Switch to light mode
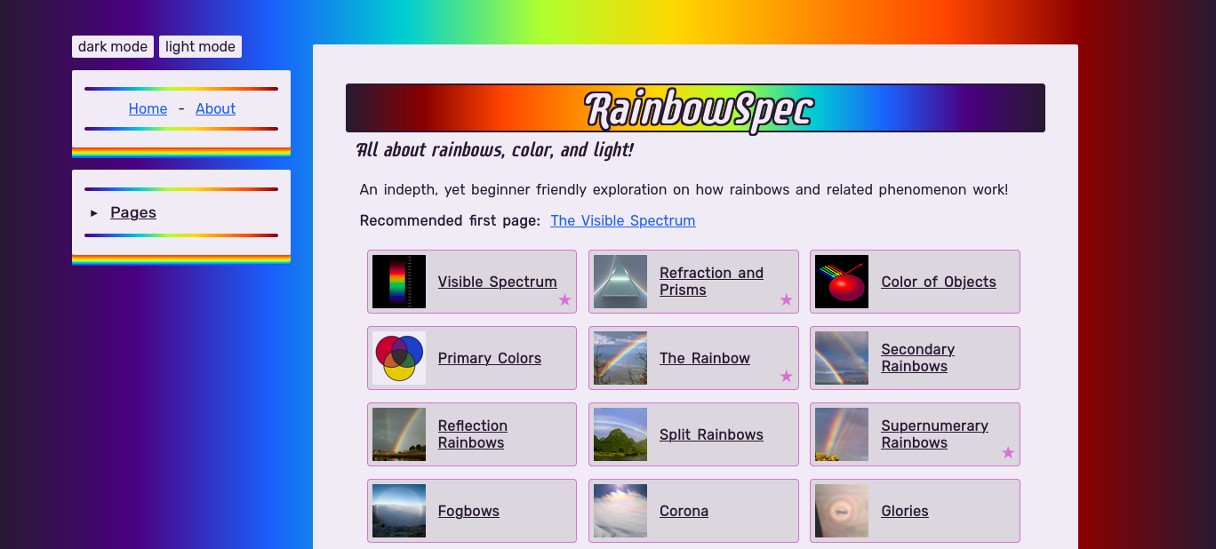The width and height of the screenshot is (1216, 549). 200,47
